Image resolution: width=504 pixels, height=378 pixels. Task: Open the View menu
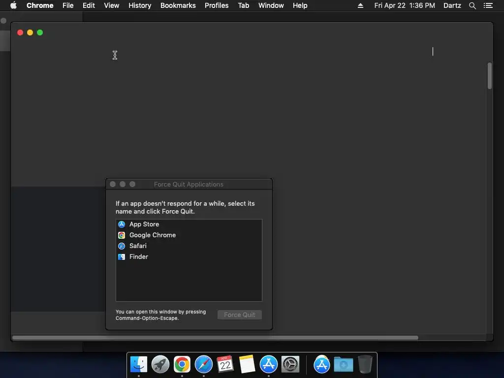point(112,5)
